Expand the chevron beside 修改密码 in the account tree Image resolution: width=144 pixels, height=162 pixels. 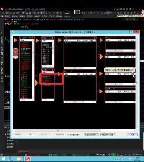point(17,141)
